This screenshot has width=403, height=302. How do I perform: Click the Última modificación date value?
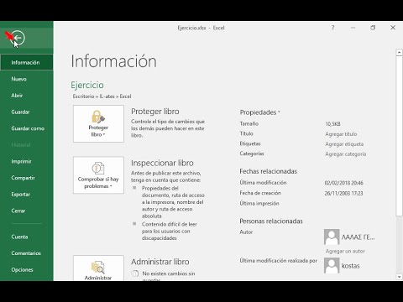[x=343, y=183]
